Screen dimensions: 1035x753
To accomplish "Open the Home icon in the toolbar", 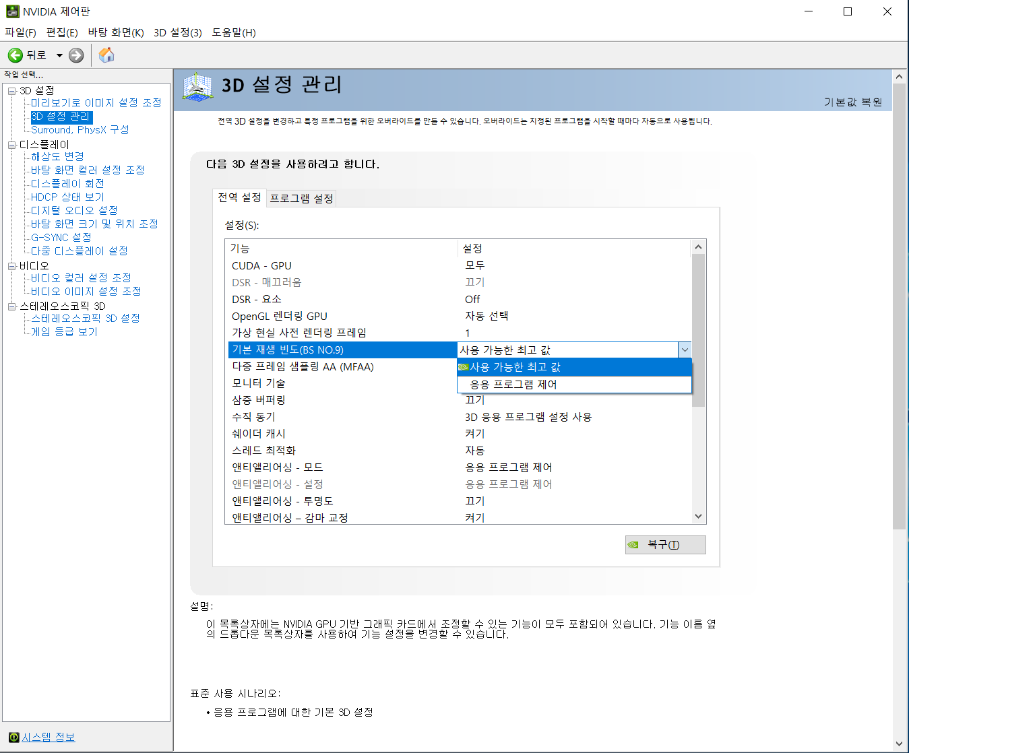I will (x=106, y=55).
